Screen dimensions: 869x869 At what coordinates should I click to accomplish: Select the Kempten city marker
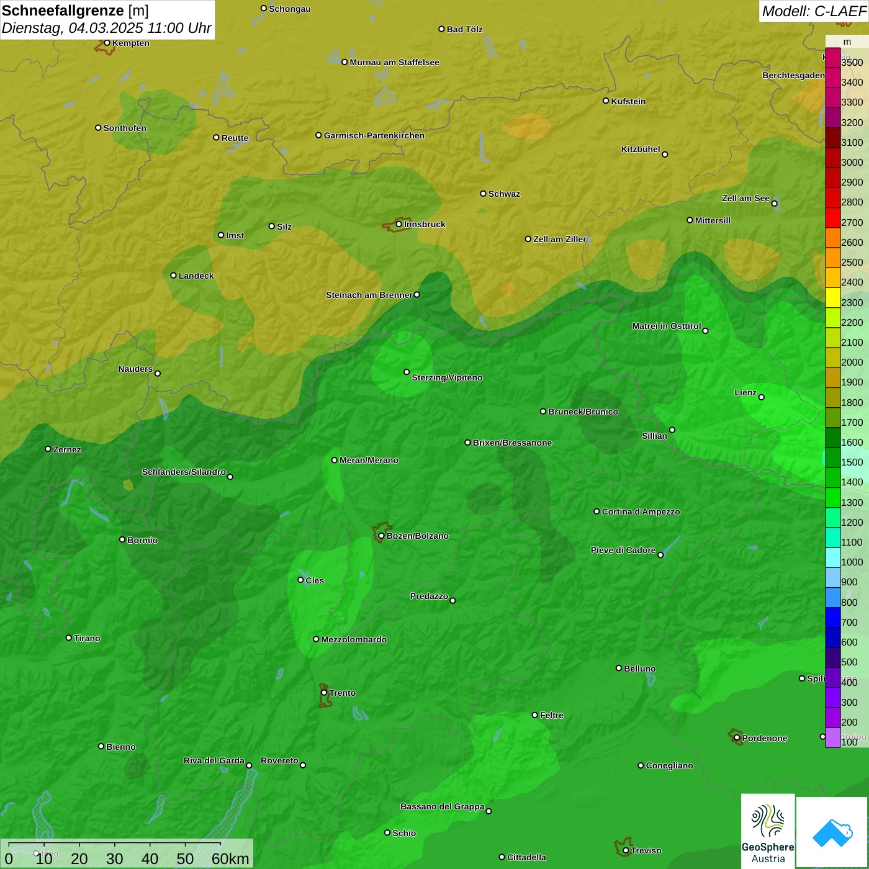[x=107, y=43]
